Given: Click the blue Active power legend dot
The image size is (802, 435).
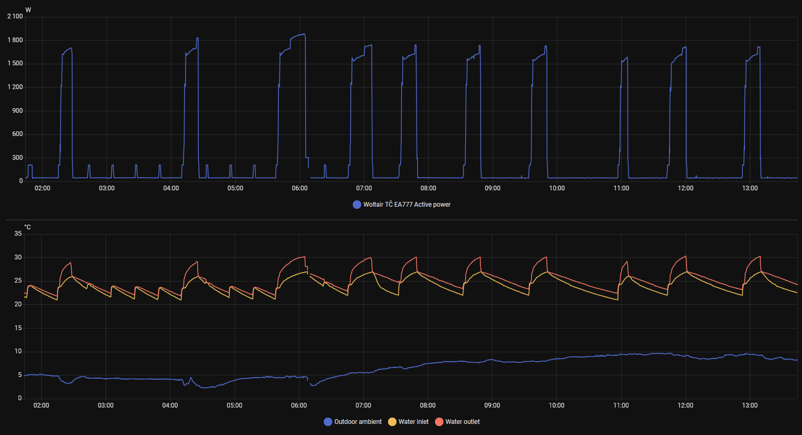Looking at the screenshot, I should click(357, 205).
